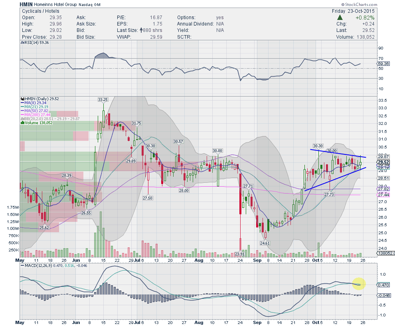Click the RSI(14) 59.36 legend text
This screenshot has width=395, height=326.
[x=37, y=43]
